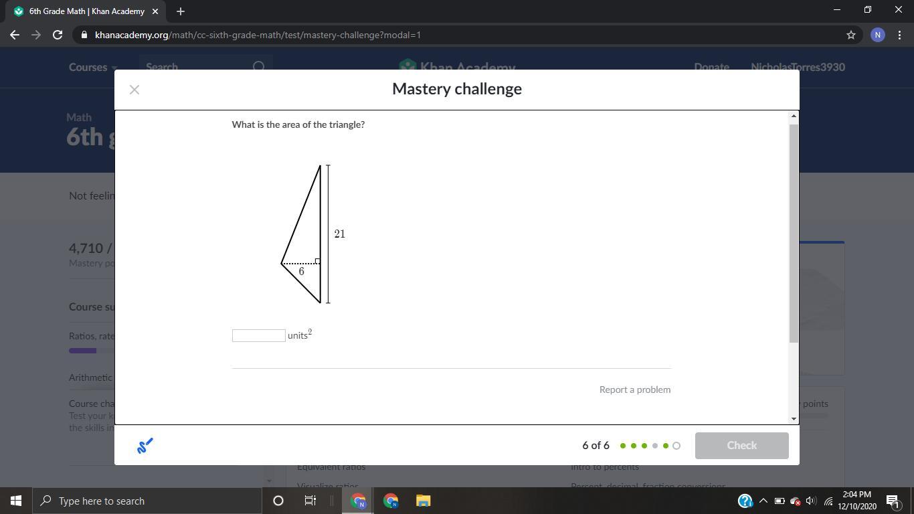This screenshot has height=514, width=914.
Task: Switch to the second Chrome taskbar icon
Action: (391, 501)
